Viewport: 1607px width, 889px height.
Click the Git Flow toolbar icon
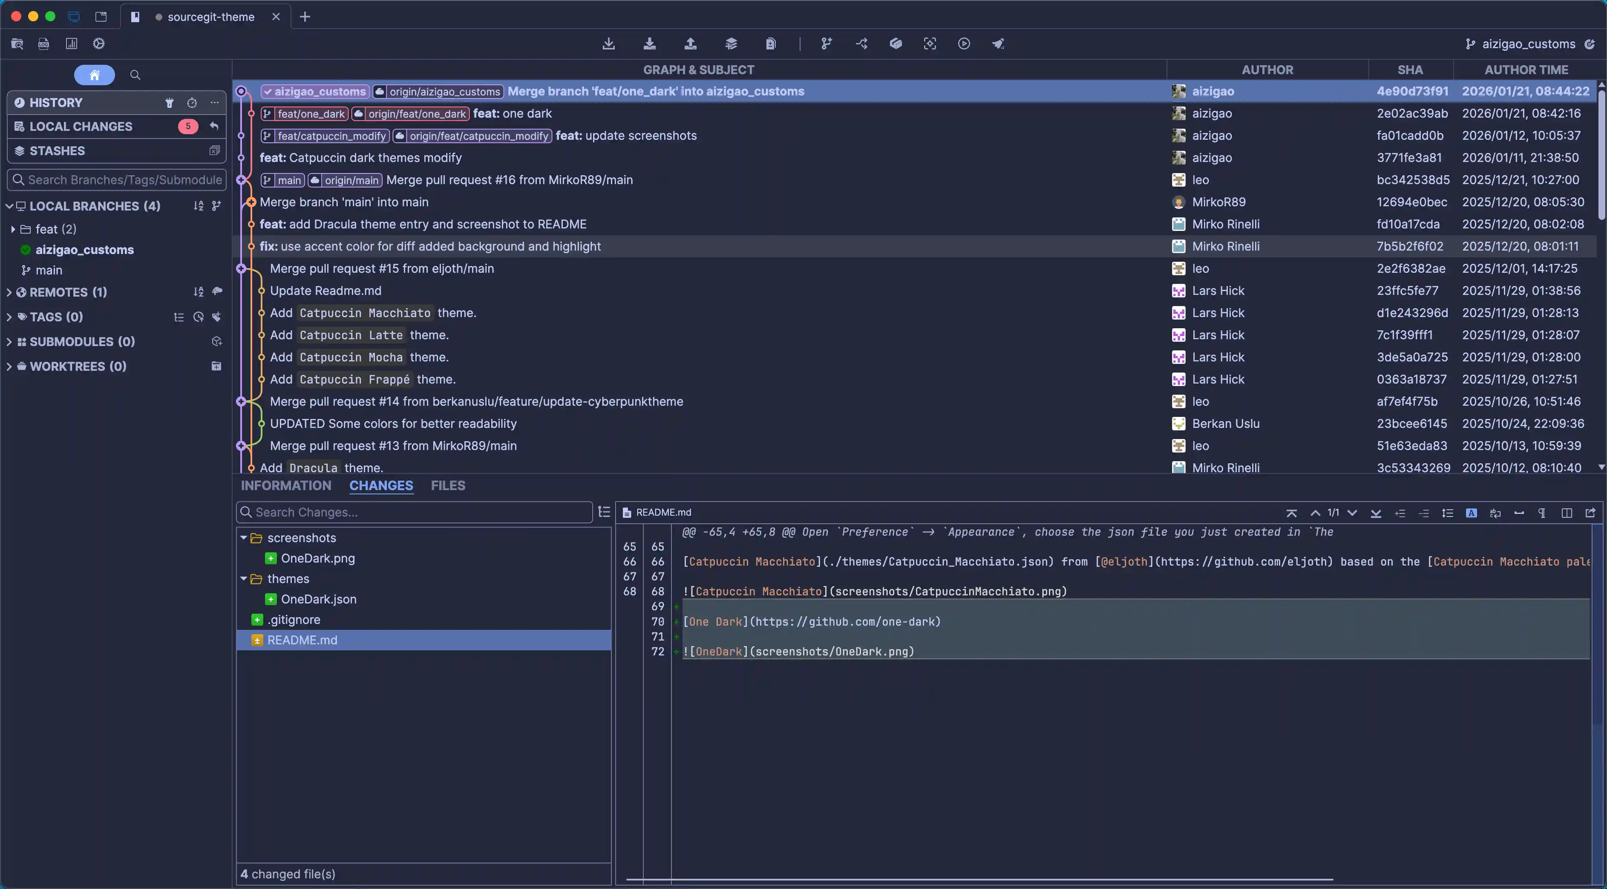tap(861, 43)
